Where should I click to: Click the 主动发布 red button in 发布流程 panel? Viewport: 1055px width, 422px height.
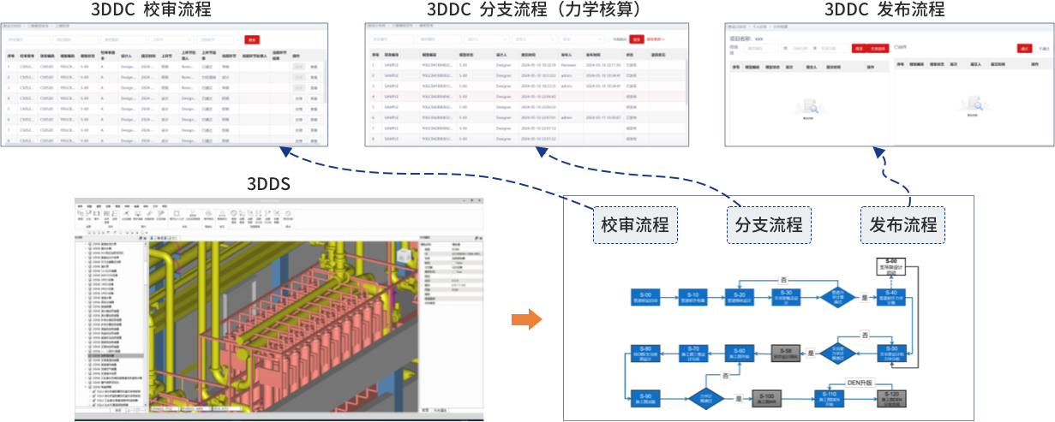coord(878,49)
